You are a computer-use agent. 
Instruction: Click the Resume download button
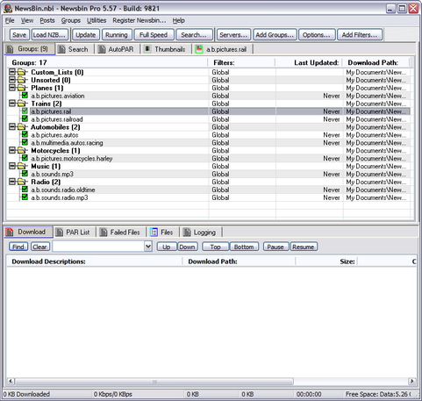304,247
